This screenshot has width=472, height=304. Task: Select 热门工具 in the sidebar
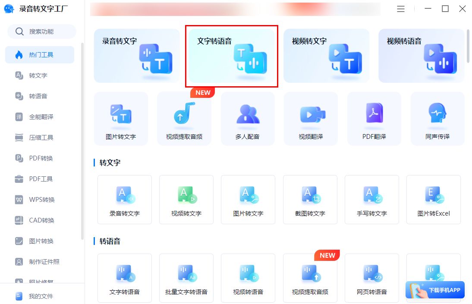pyautogui.click(x=40, y=55)
